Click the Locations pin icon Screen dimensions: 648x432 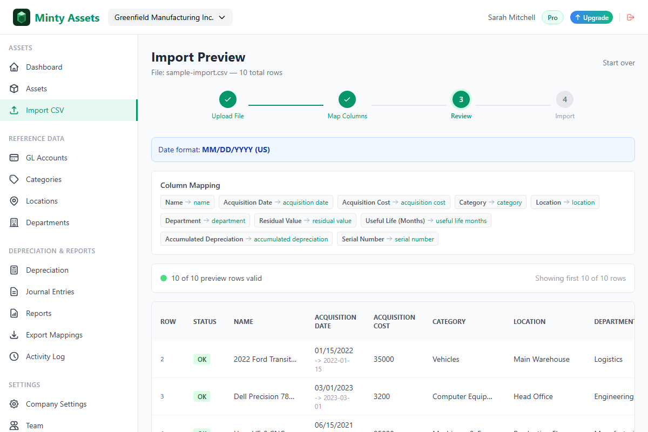pos(15,201)
